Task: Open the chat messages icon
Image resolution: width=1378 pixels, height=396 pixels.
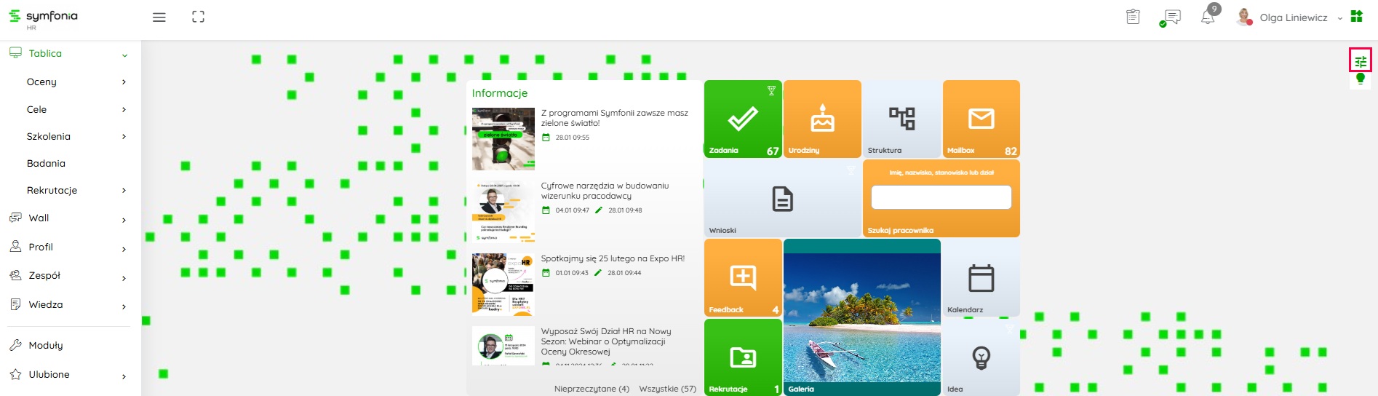Action: coord(1171,17)
